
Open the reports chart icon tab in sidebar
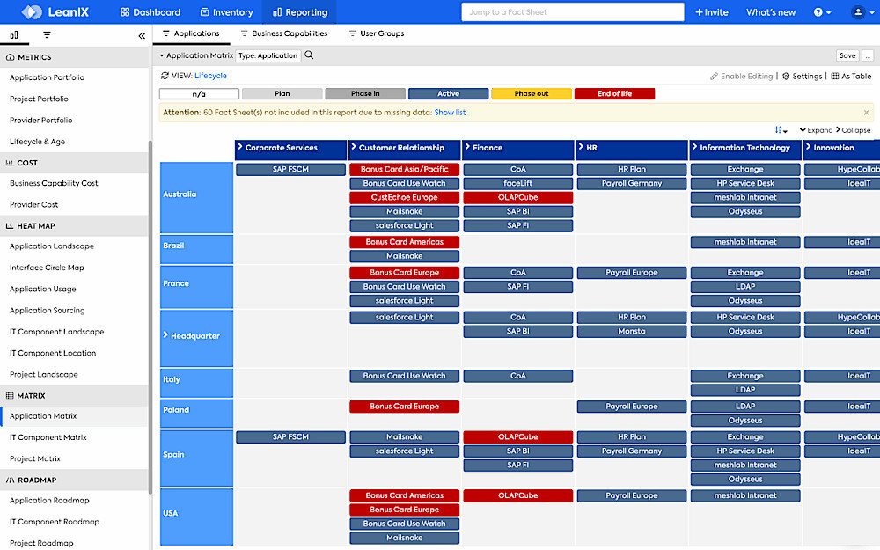coord(14,35)
